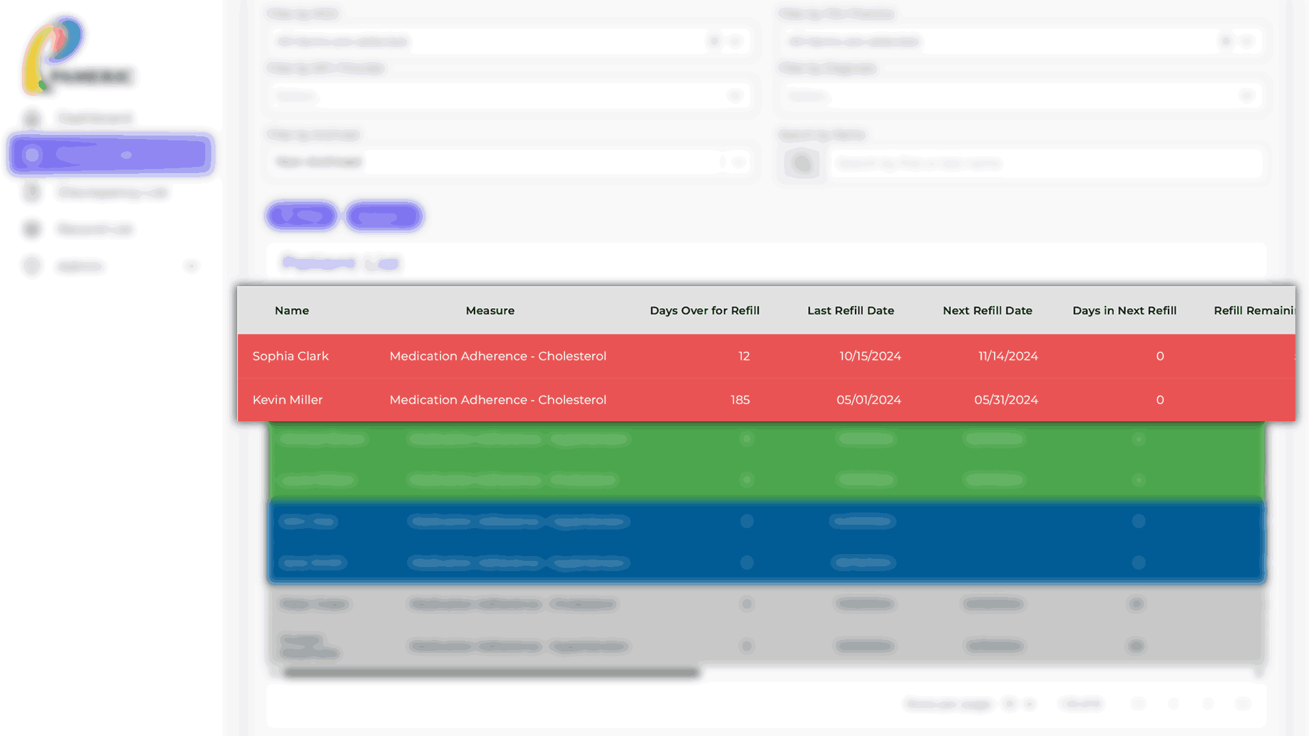Select the Days in Next Refill header
The width and height of the screenshot is (1309, 736).
coord(1124,311)
